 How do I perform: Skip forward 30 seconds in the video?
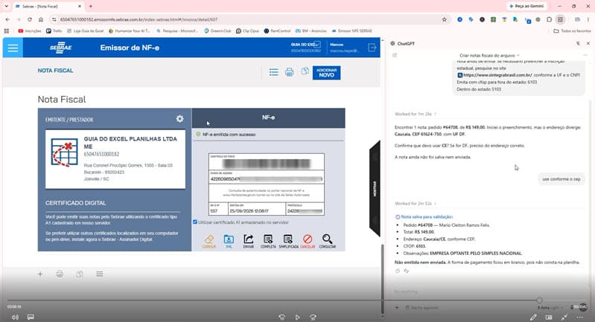pos(313,317)
